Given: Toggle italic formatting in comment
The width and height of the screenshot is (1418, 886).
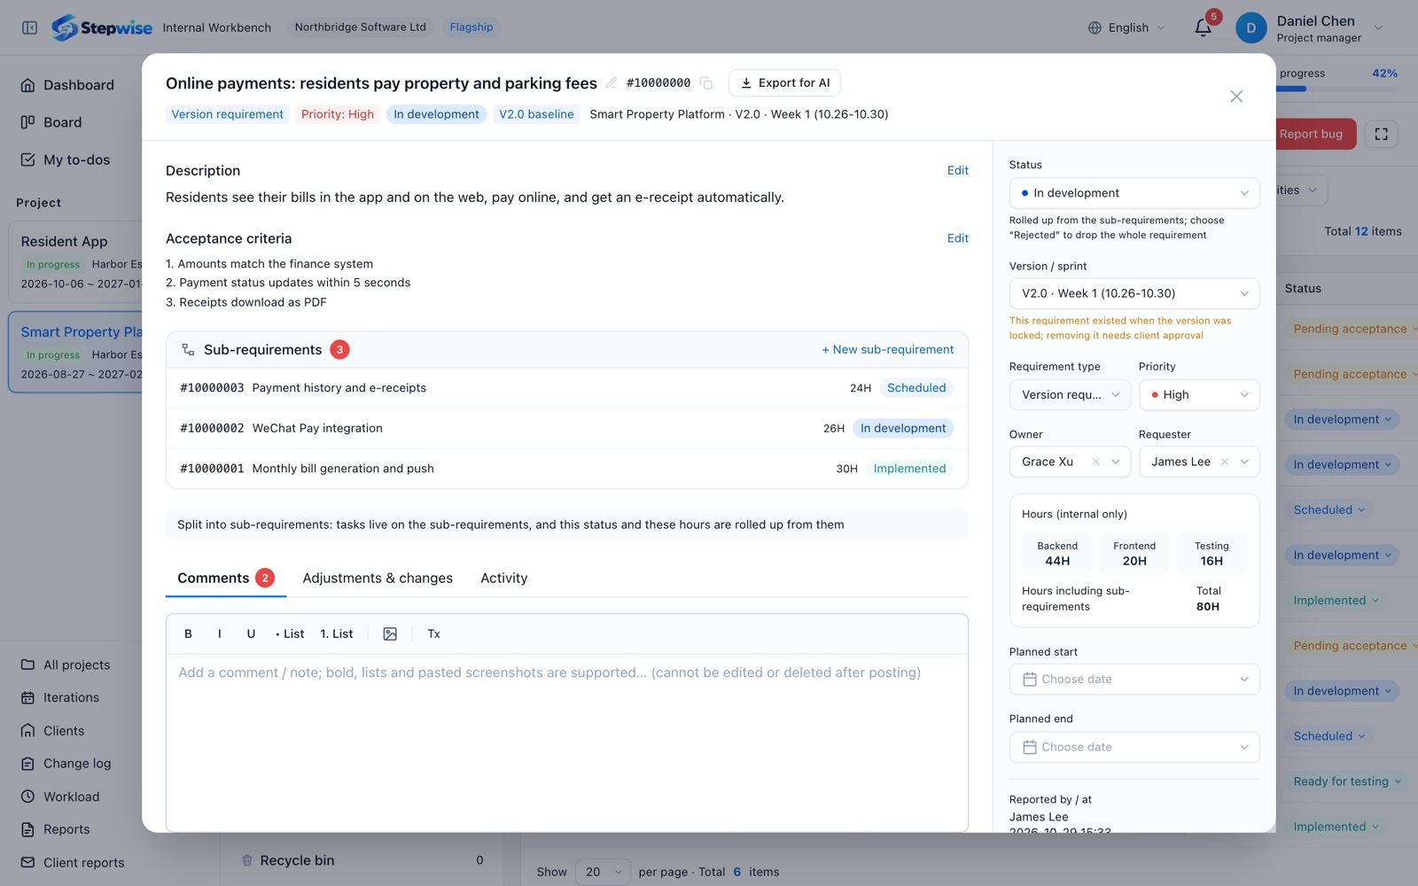Looking at the screenshot, I should click(x=219, y=633).
